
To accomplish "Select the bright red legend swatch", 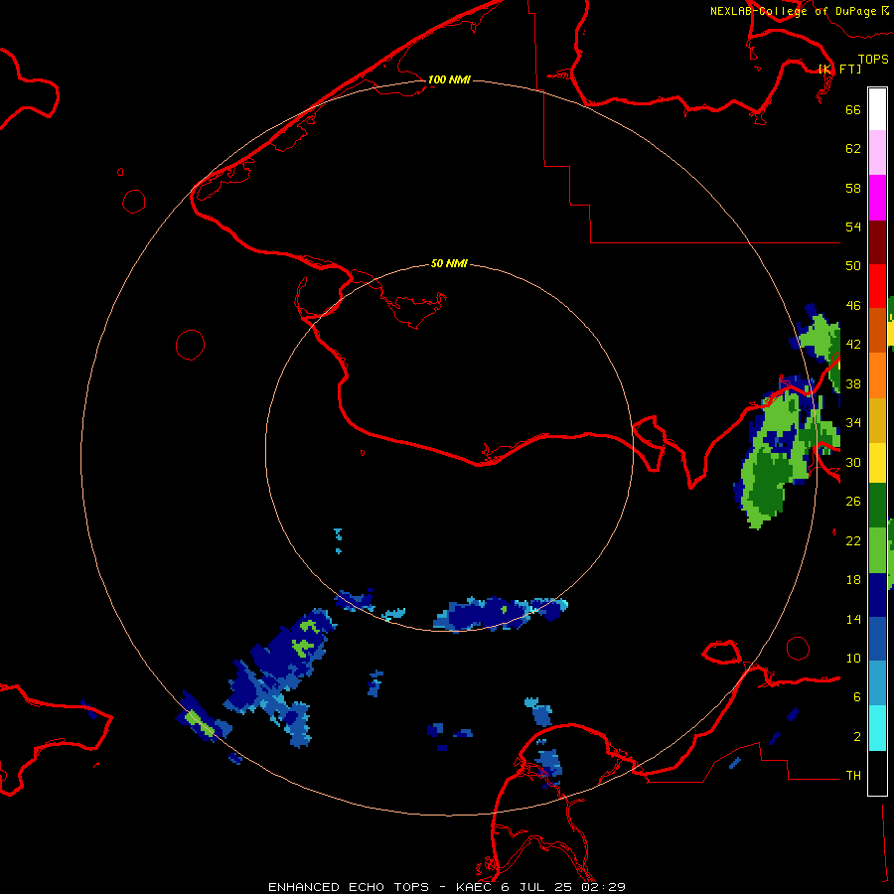I will tap(877, 286).
